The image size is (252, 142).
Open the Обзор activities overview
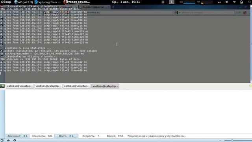click(x=6, y=2)
